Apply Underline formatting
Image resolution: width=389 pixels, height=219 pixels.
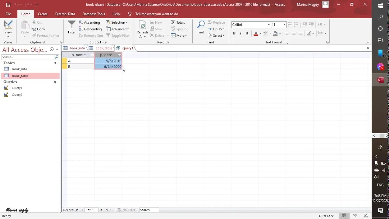[247, 33]
